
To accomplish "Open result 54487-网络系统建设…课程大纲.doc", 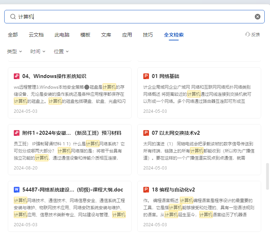I will 73,189.
